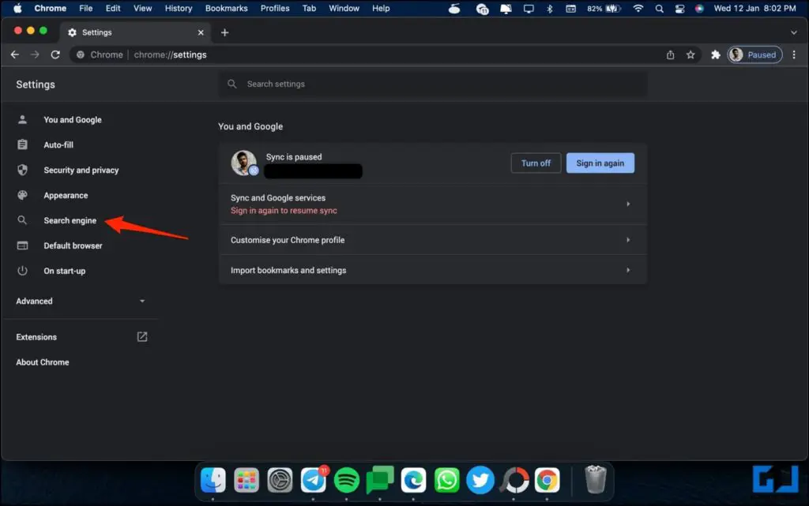Open the Tab menu
Image resolution: width=809 pixels, height=506 pixels.
point(309,8)
